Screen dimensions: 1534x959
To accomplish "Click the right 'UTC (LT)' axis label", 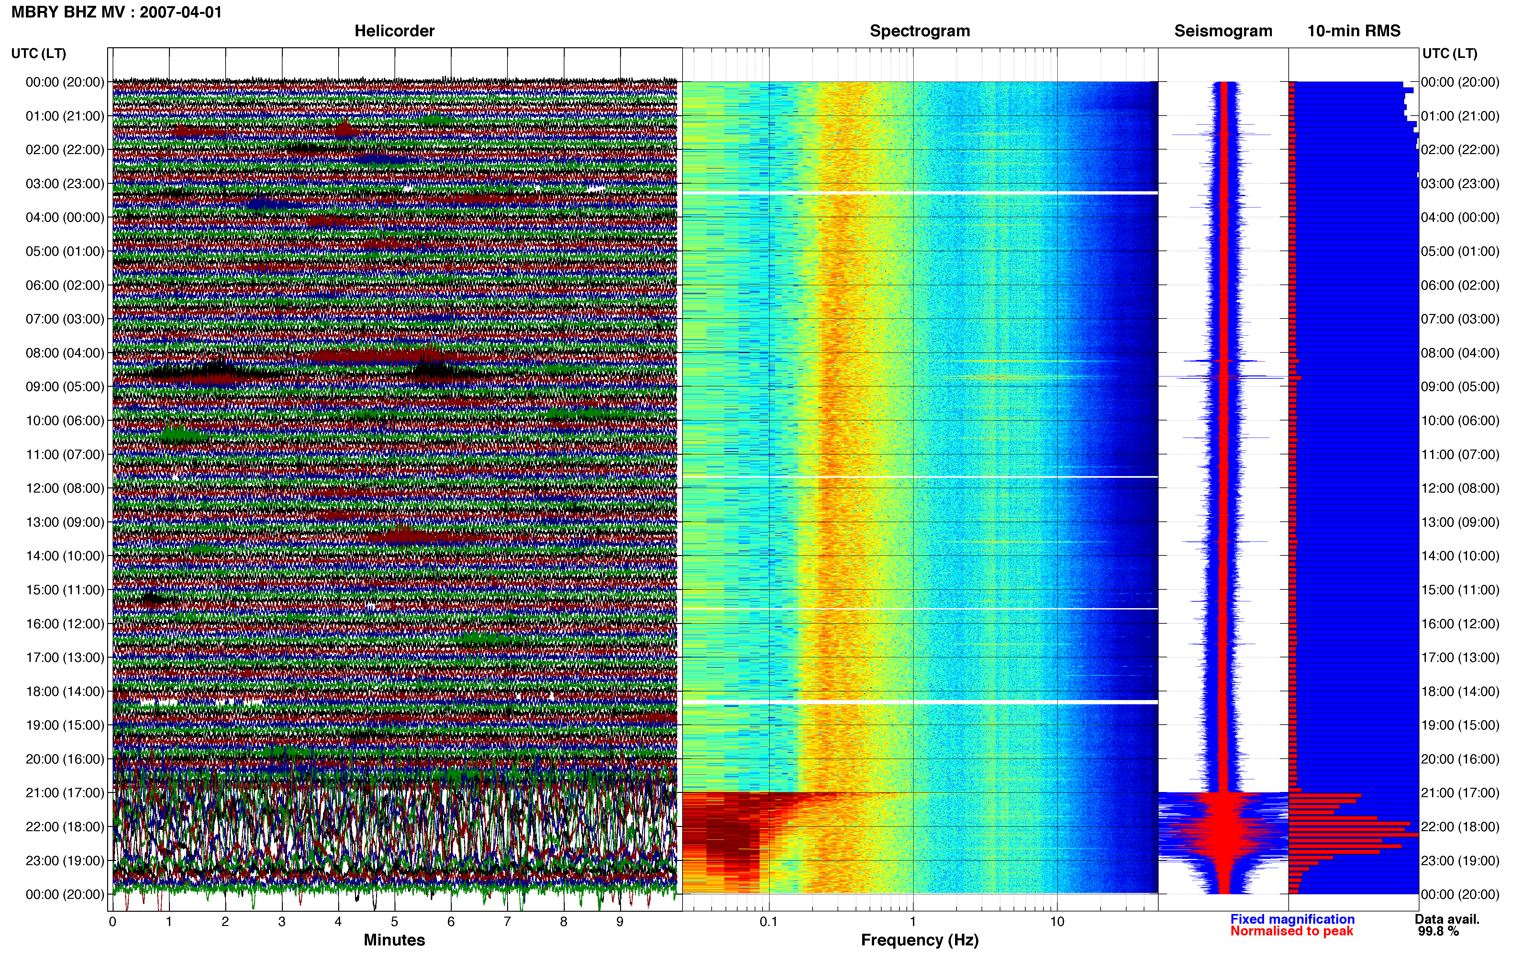I will tap(1450, 53).
